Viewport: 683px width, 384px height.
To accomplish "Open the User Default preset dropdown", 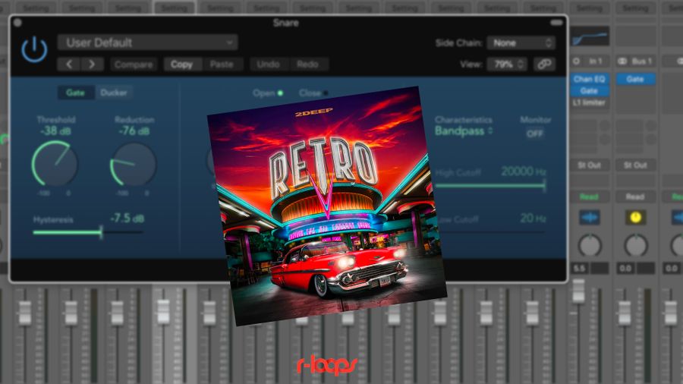I will (x=148, y=42).
